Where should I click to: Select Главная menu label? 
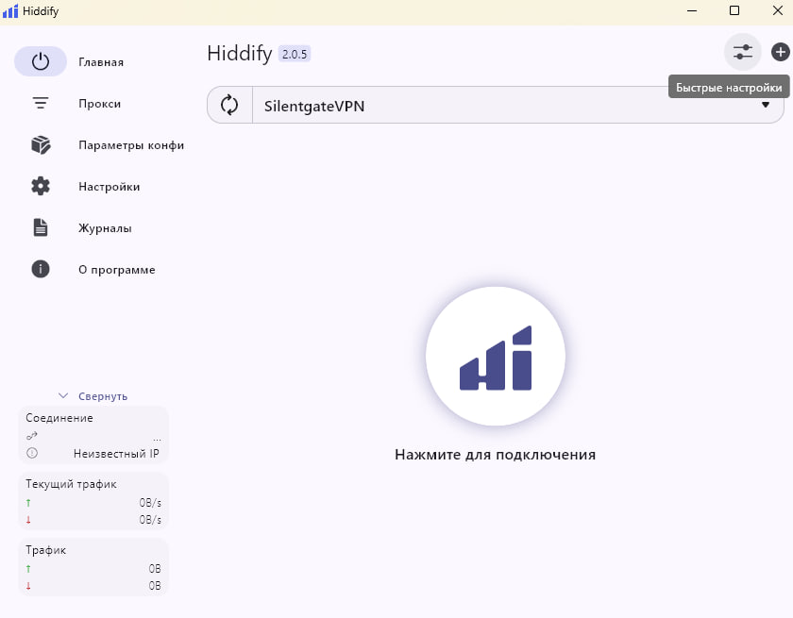pyautogui.click(x=101, y=62)
